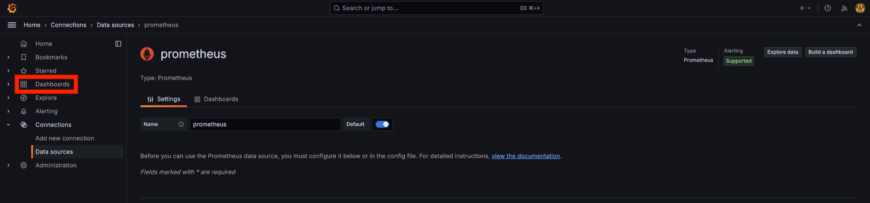The image size is (870, 203).
Task: Open Home in the sidebar
Action: pyautogui.click(x=44, y=44)
